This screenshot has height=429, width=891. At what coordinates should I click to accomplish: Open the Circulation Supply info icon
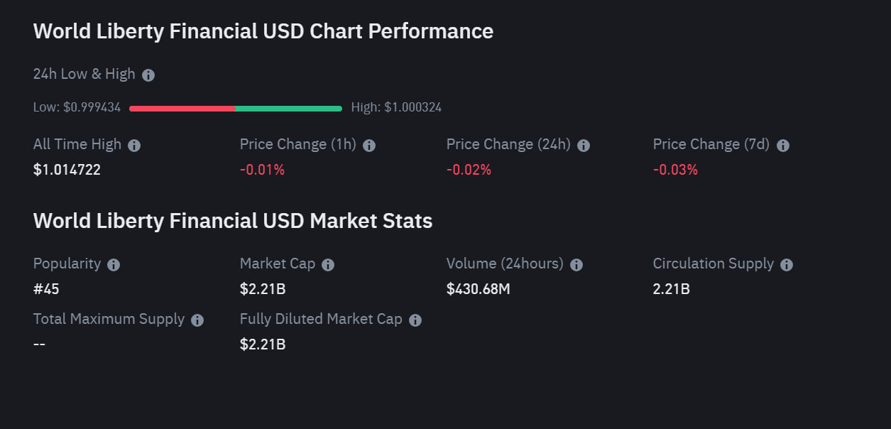pos(786,264)
